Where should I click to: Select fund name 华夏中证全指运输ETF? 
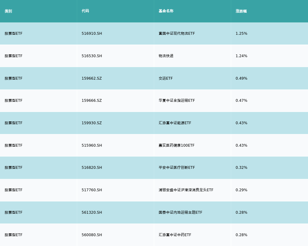(x=177, y=101)
